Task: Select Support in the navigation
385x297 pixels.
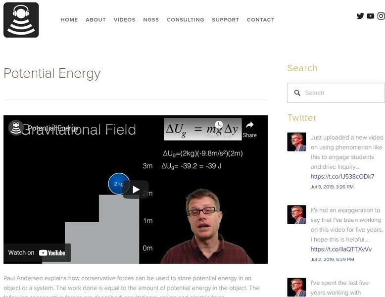Action: 225,20
